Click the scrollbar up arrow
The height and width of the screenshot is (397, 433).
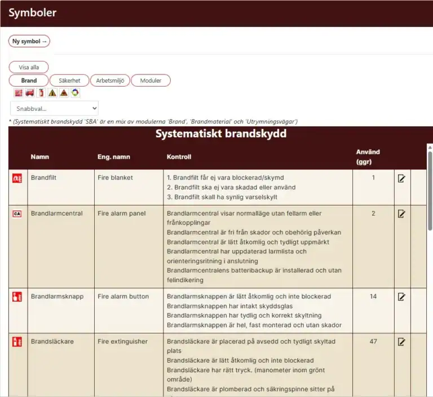click(430, 148)
